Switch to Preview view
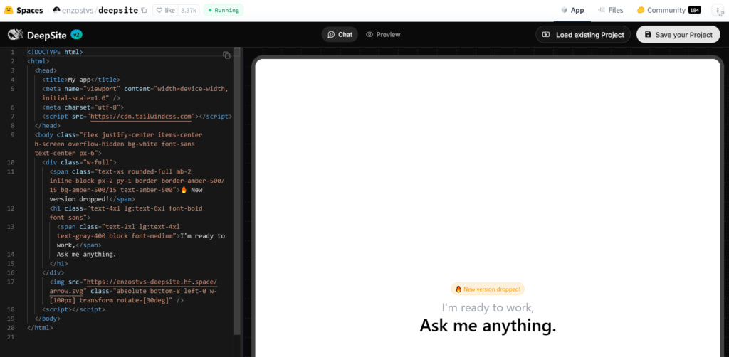 click(x=383, y=34)
